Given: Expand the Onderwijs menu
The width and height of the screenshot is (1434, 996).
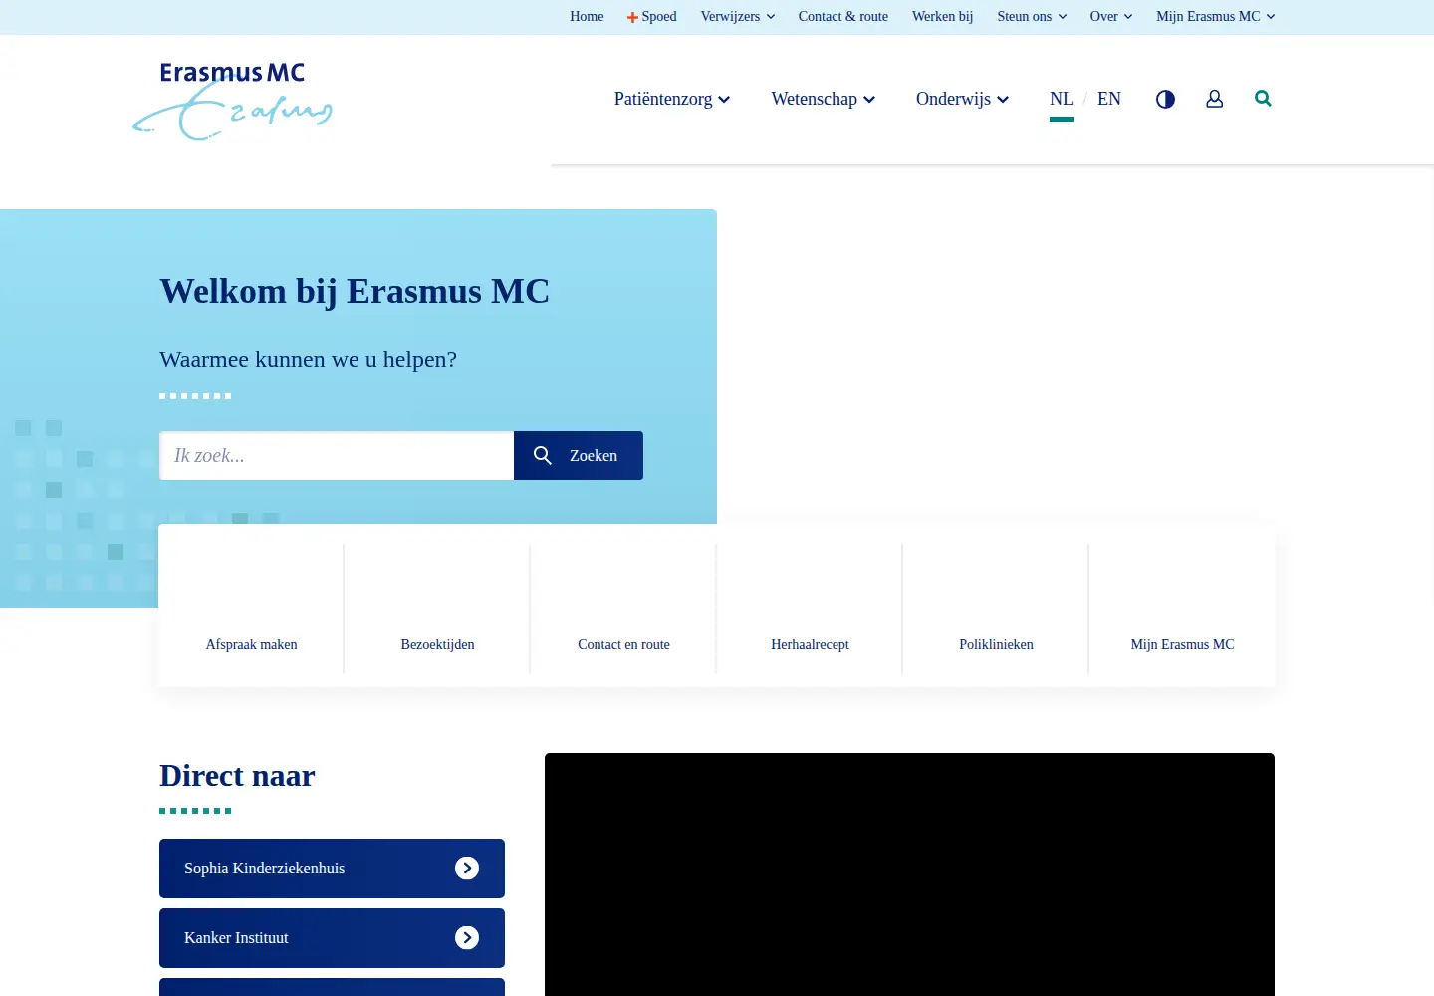Looking at the screenshot, I should pos(963,99).
